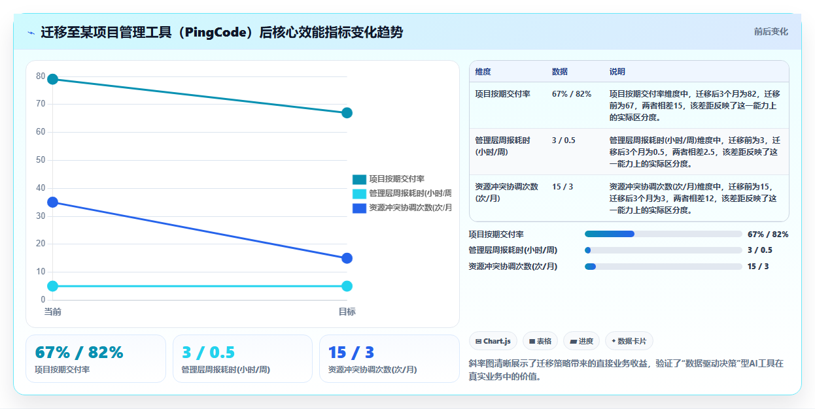Click the 资源冲突协调次数 progress bar
815x409 pixels.
(663, 267)
